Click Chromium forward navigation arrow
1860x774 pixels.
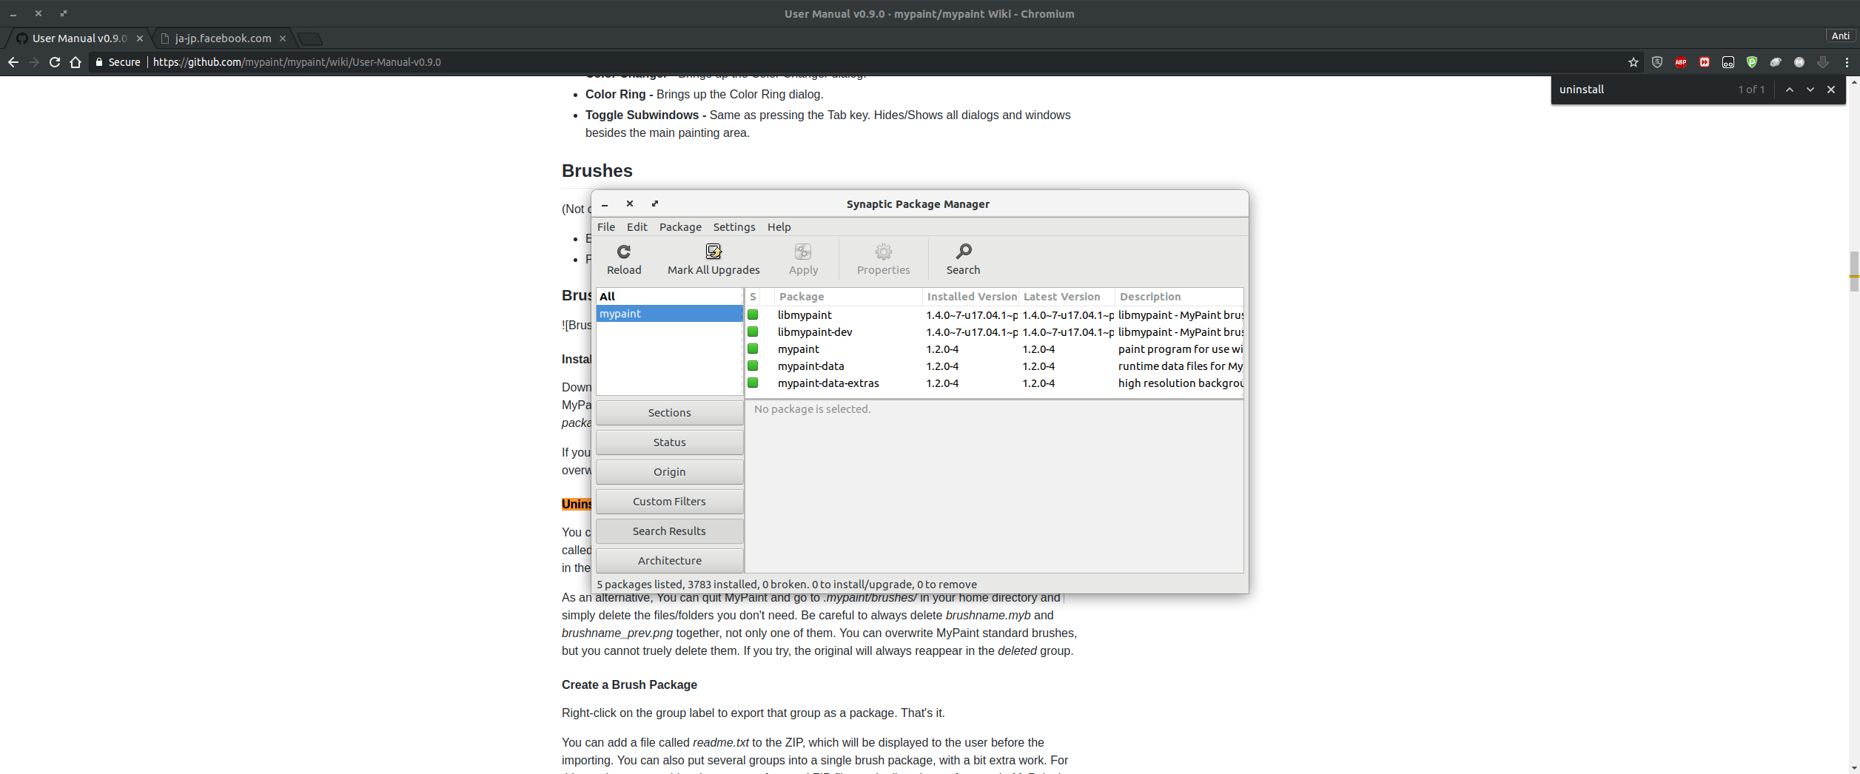point(34,62)
